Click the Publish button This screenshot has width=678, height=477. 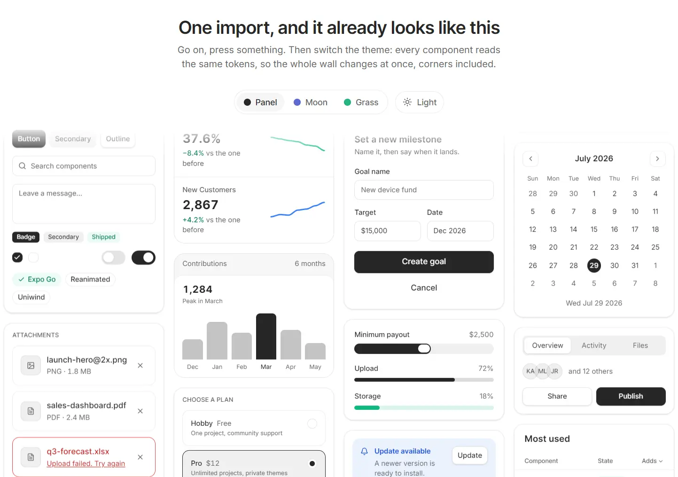[x=631, y=396]
